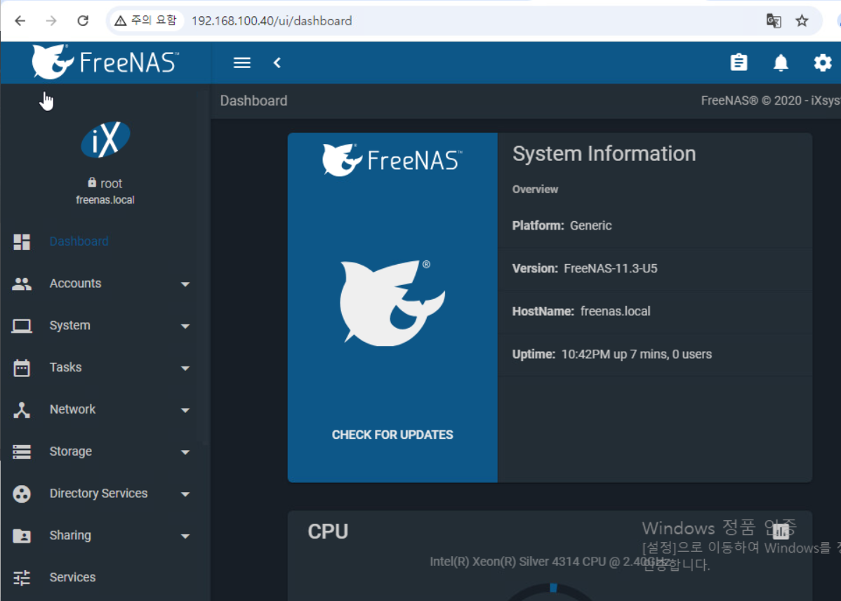Expand the Directory Services menu arrow

pos(185,494)
